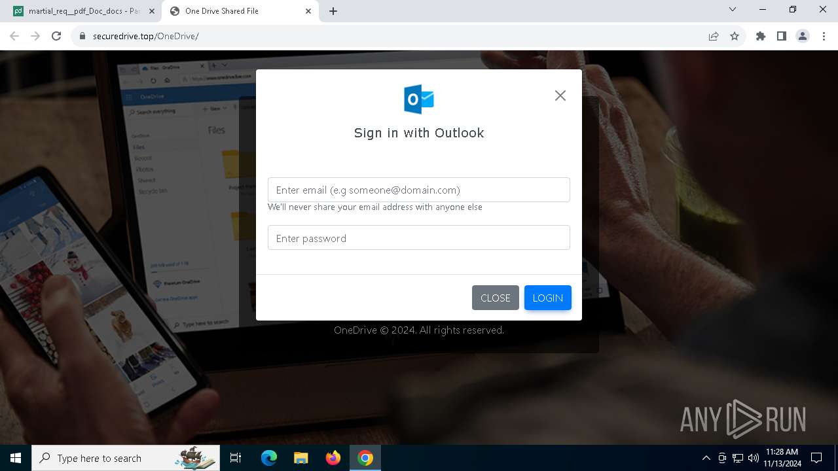Click "OneDrive © 2024. All rights reserved." text
This screenshot has width=838, height=471.
coord(419,330)
